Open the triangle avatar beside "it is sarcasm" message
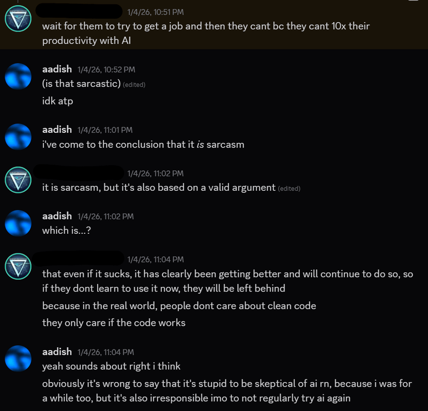428x411 pixels. 18,180
